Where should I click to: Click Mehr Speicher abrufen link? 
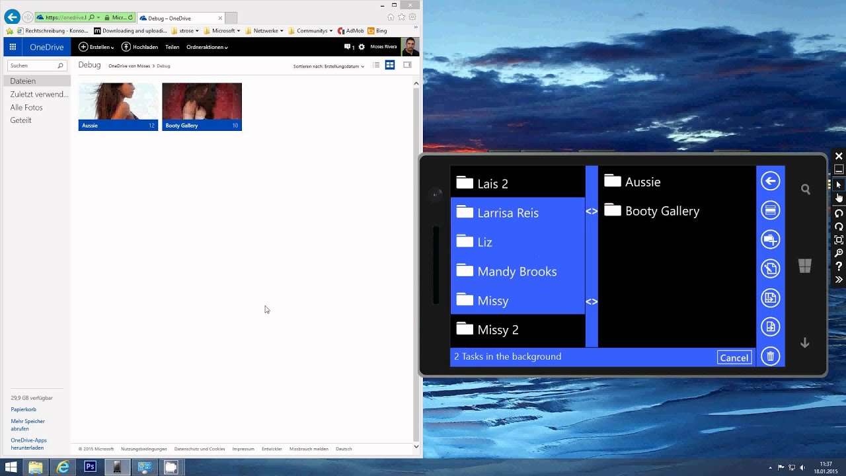coord(28,424)
